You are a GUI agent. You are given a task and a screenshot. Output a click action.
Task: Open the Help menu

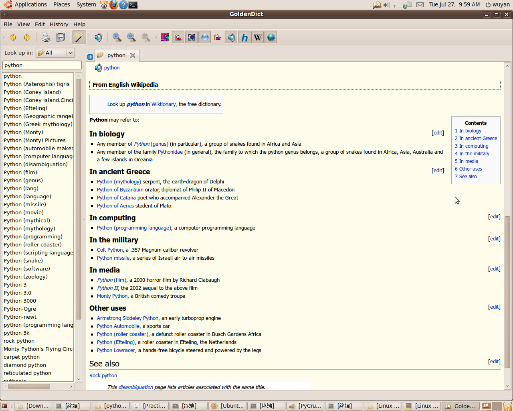tap(79, 24)
